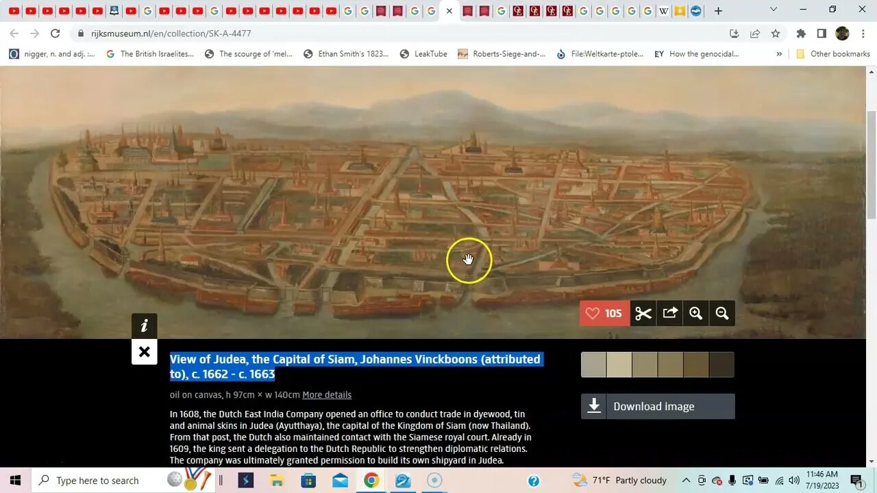This screenshot has height=493, width=877.
Task: Open How the genocidal bookmark
Action: [x=696, y=54]
